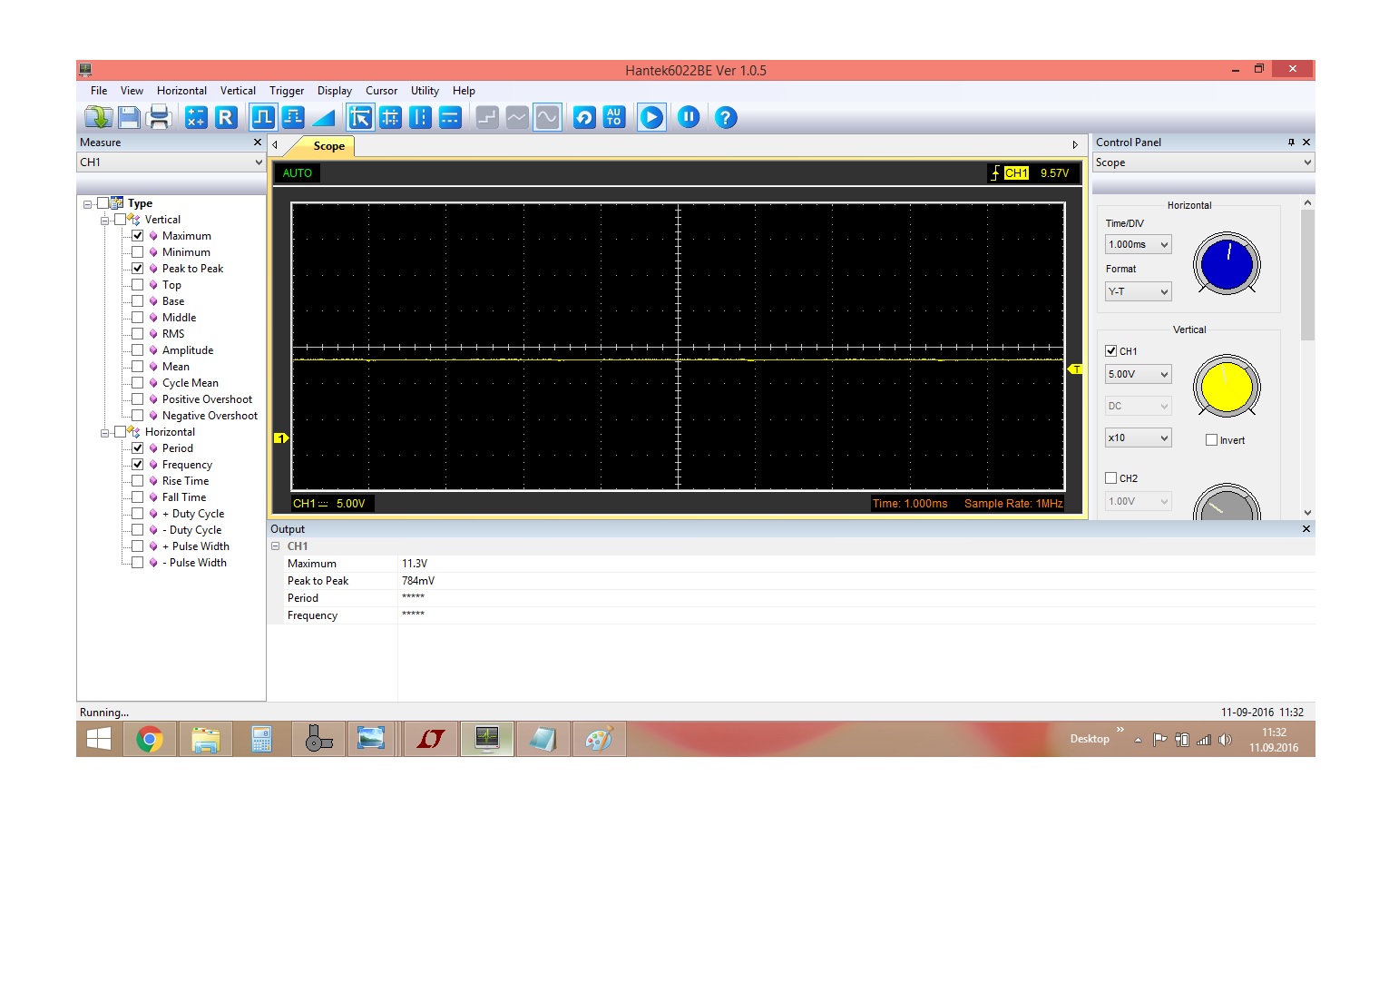Screen dimensions: 1379x1003
Task: Click the R reference waveform icon
Action: point(226,117)
